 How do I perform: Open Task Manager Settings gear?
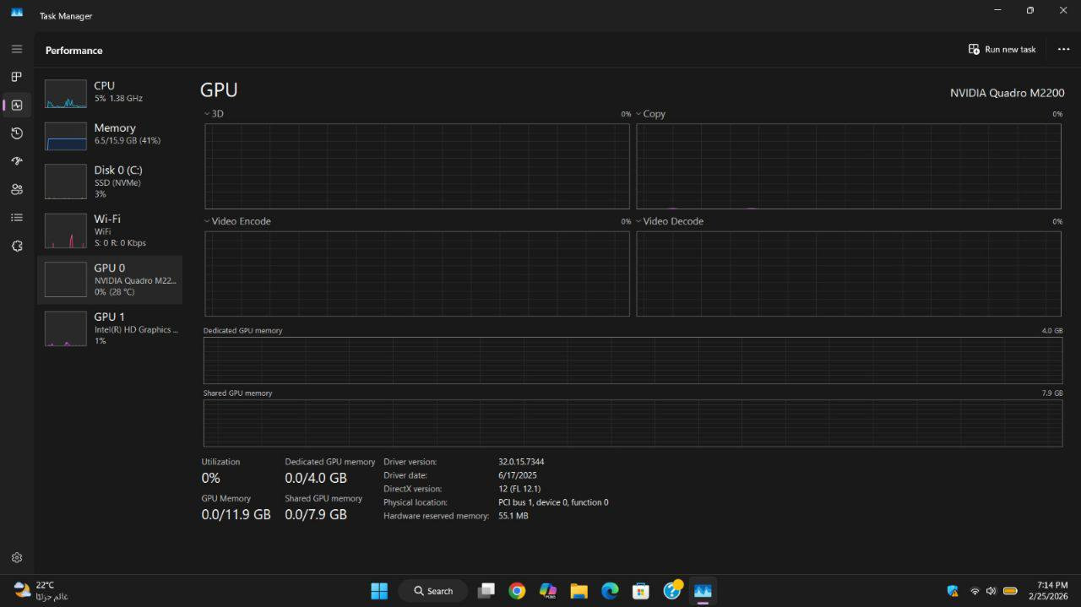[x=16, y=558]
